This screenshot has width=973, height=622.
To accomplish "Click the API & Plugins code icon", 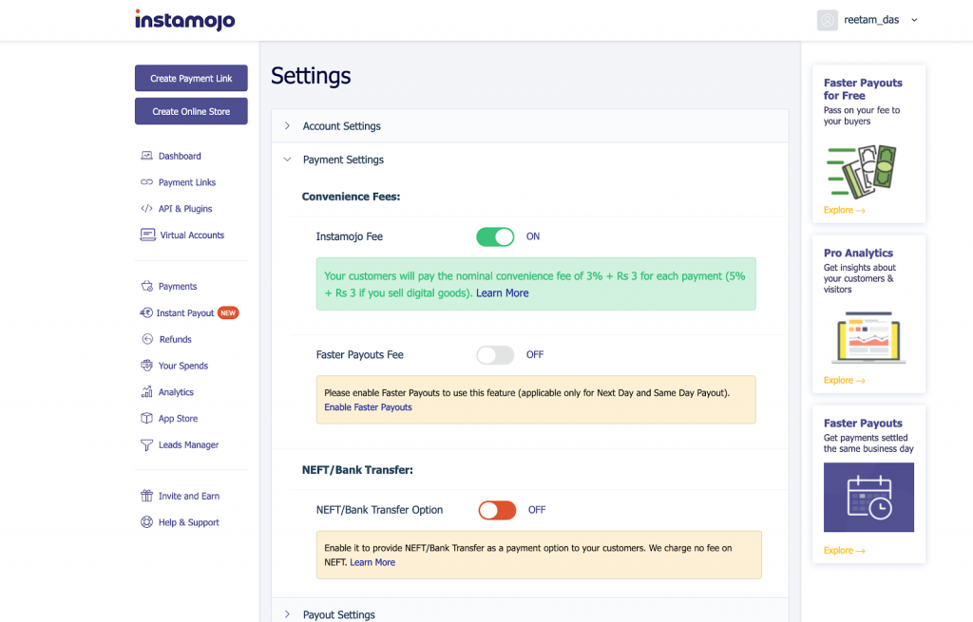I will [x=146, y=209].
